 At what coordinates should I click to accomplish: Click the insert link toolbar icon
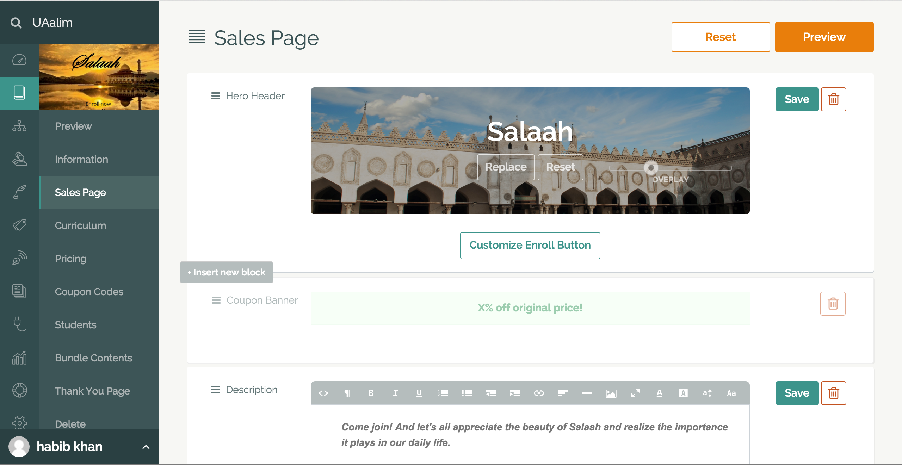539,393
